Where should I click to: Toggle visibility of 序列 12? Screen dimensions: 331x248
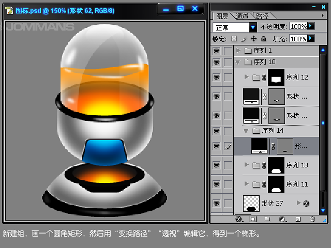216,78
